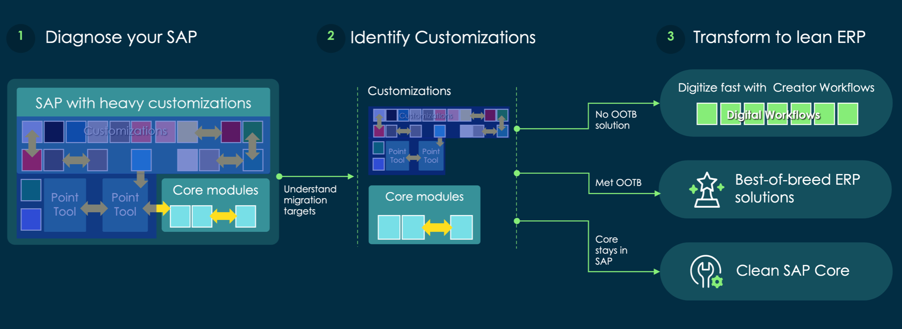Viewport: 902px width, 329px height.
Task: Select the "Identify Customizations" heading
Action: pos(443,37)
